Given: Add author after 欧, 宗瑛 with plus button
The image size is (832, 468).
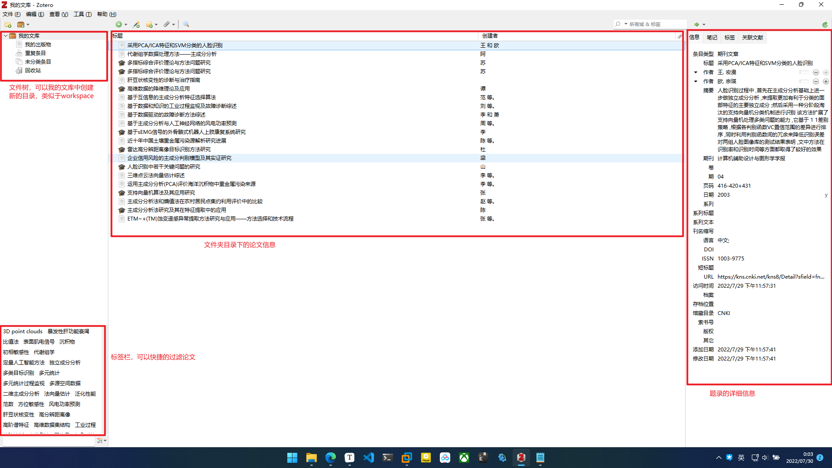Looking at the screenshot, I should point(826,81).
